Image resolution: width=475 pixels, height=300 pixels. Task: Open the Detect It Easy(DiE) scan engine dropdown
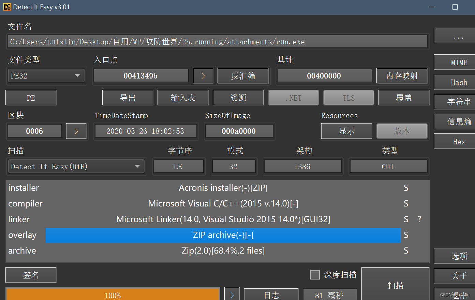76,166
